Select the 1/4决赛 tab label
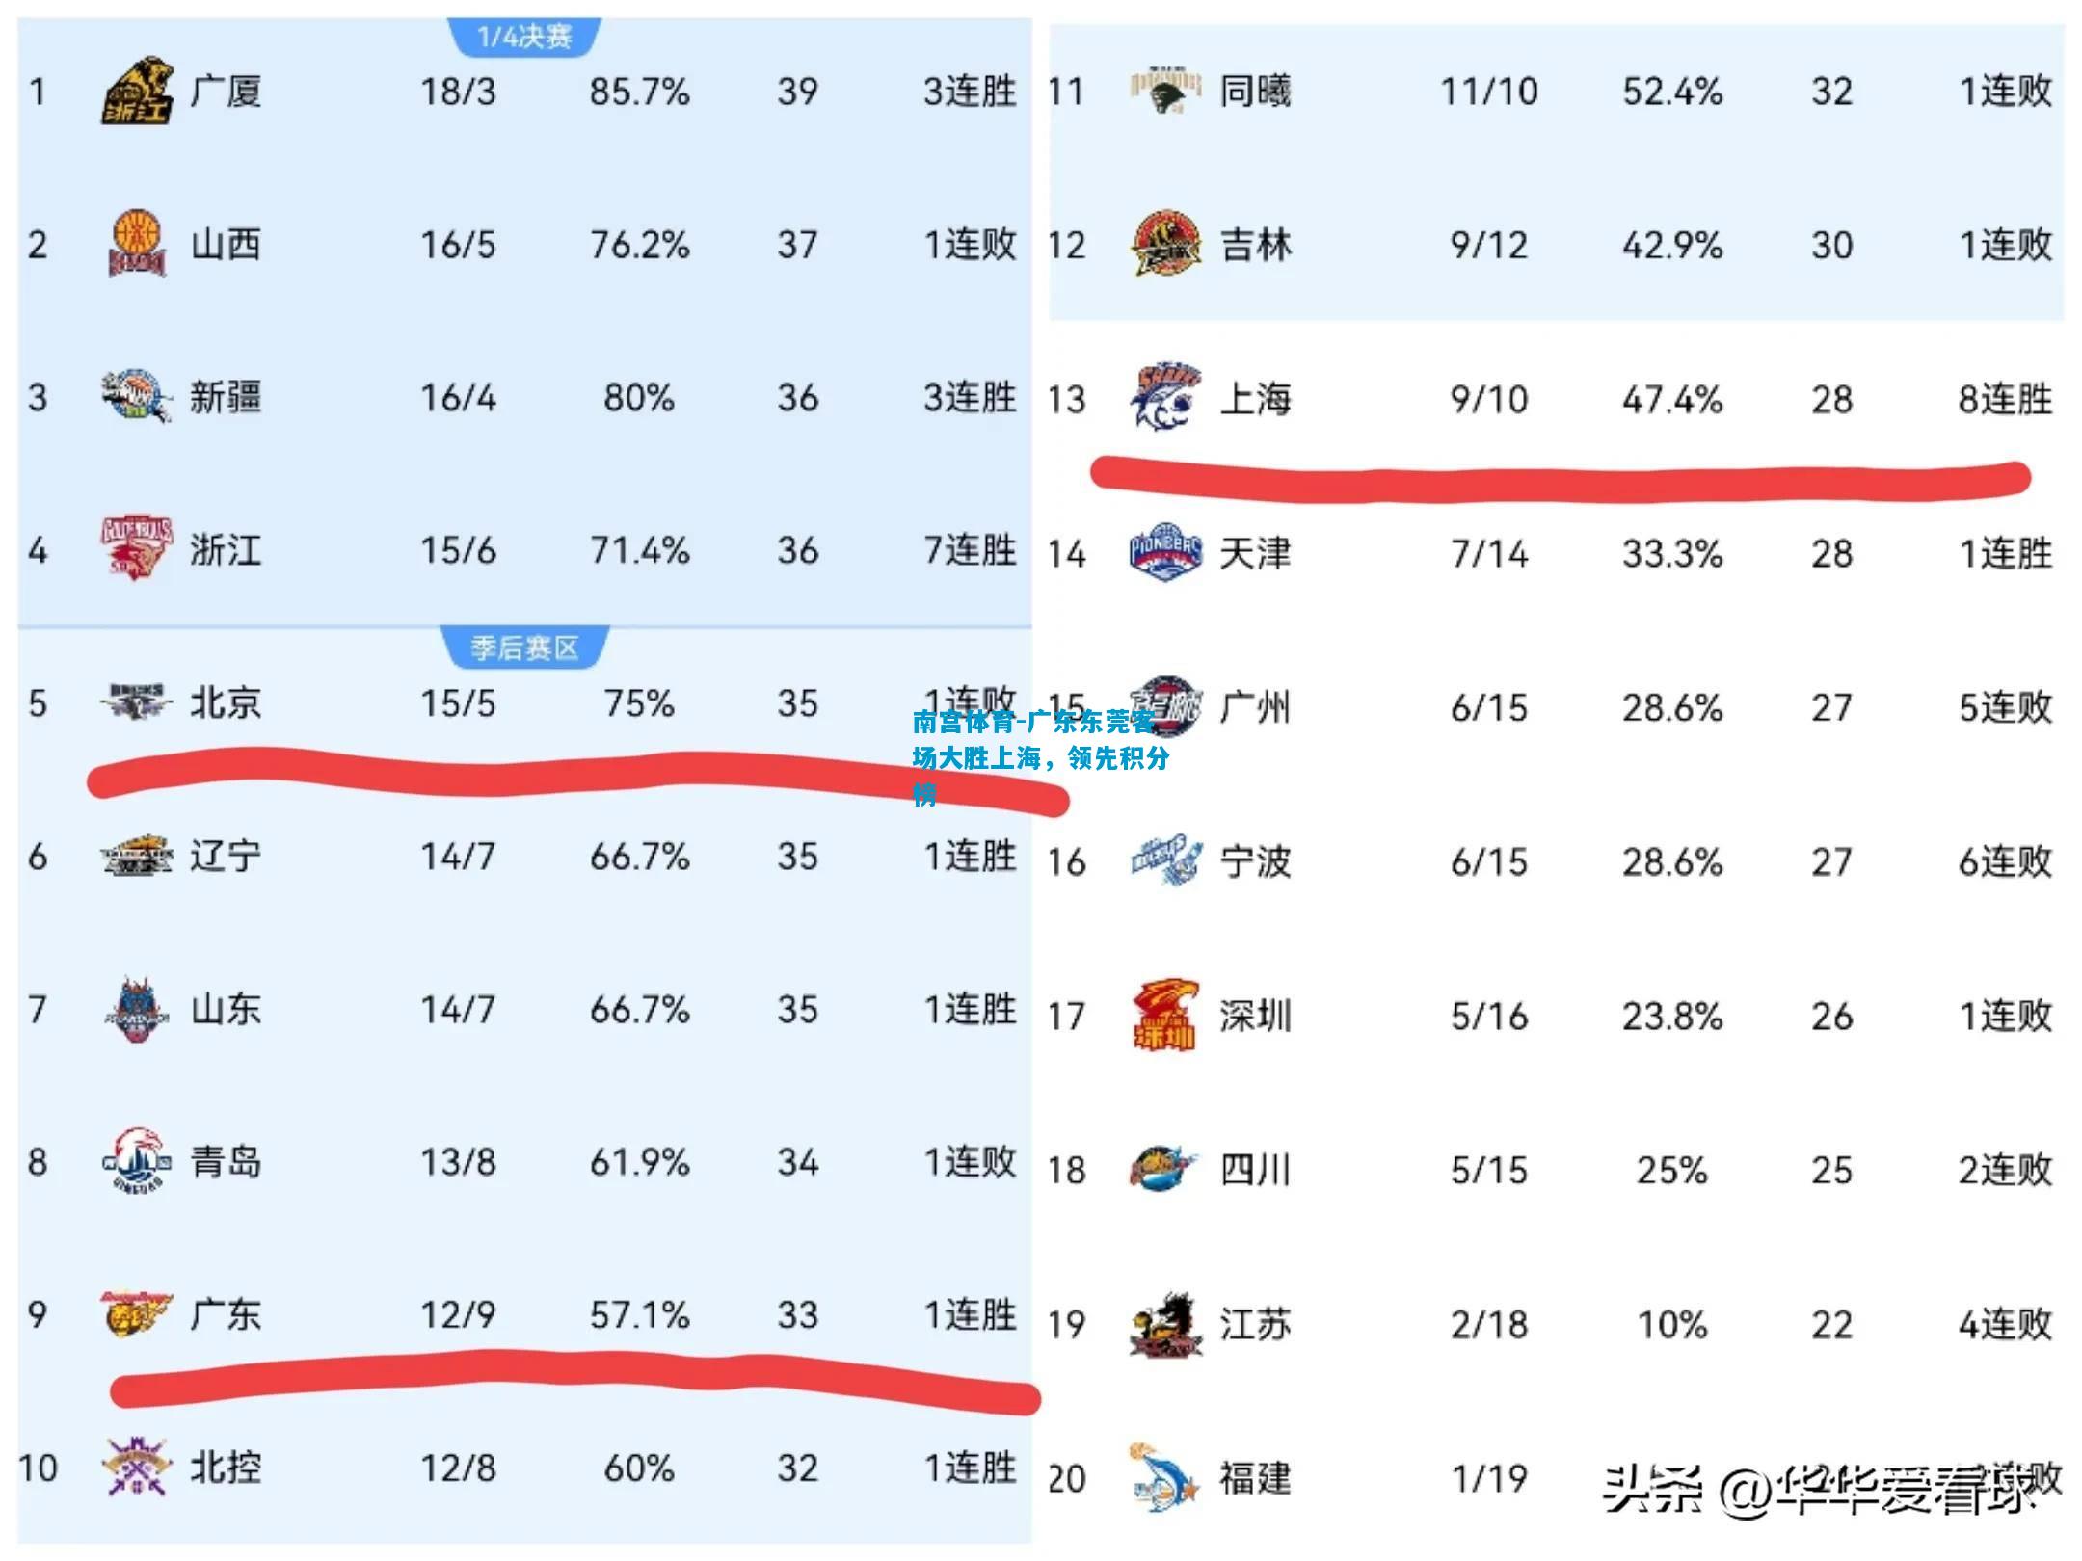The image size is (2082, 1561). (524, 37)
